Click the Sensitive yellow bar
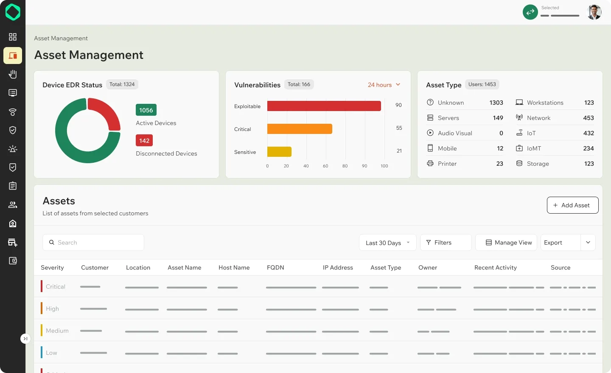The image size is (611, 373). 279,152
